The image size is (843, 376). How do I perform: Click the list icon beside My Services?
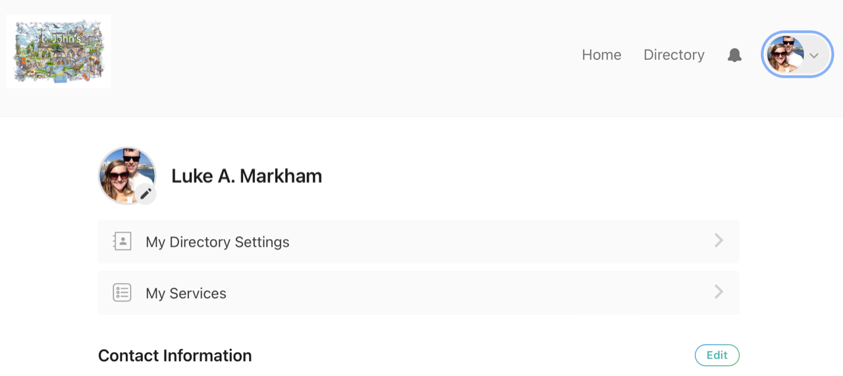(122, 293)
